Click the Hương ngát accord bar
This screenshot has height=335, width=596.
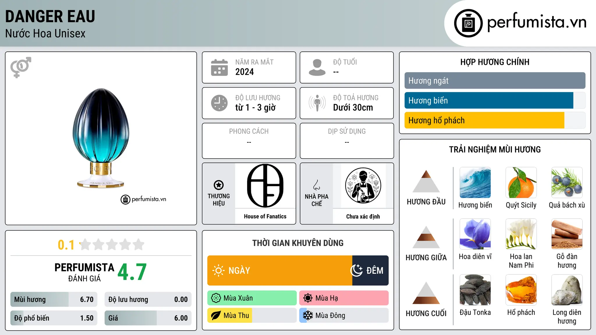pyautogui.click(x=495, y=81)
